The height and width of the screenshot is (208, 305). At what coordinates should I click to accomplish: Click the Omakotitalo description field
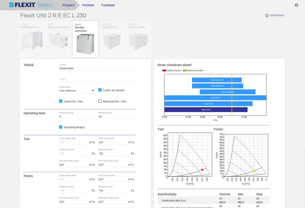(x=97, y=68)
